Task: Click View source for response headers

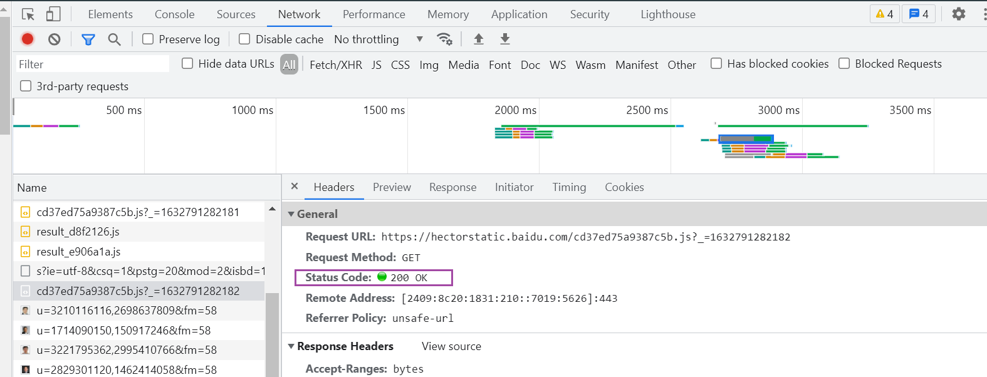Action: pyautogui.click(x=451, y=346)
